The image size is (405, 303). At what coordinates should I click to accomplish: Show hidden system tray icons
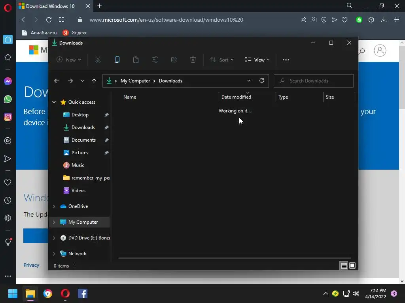(326, 294)
